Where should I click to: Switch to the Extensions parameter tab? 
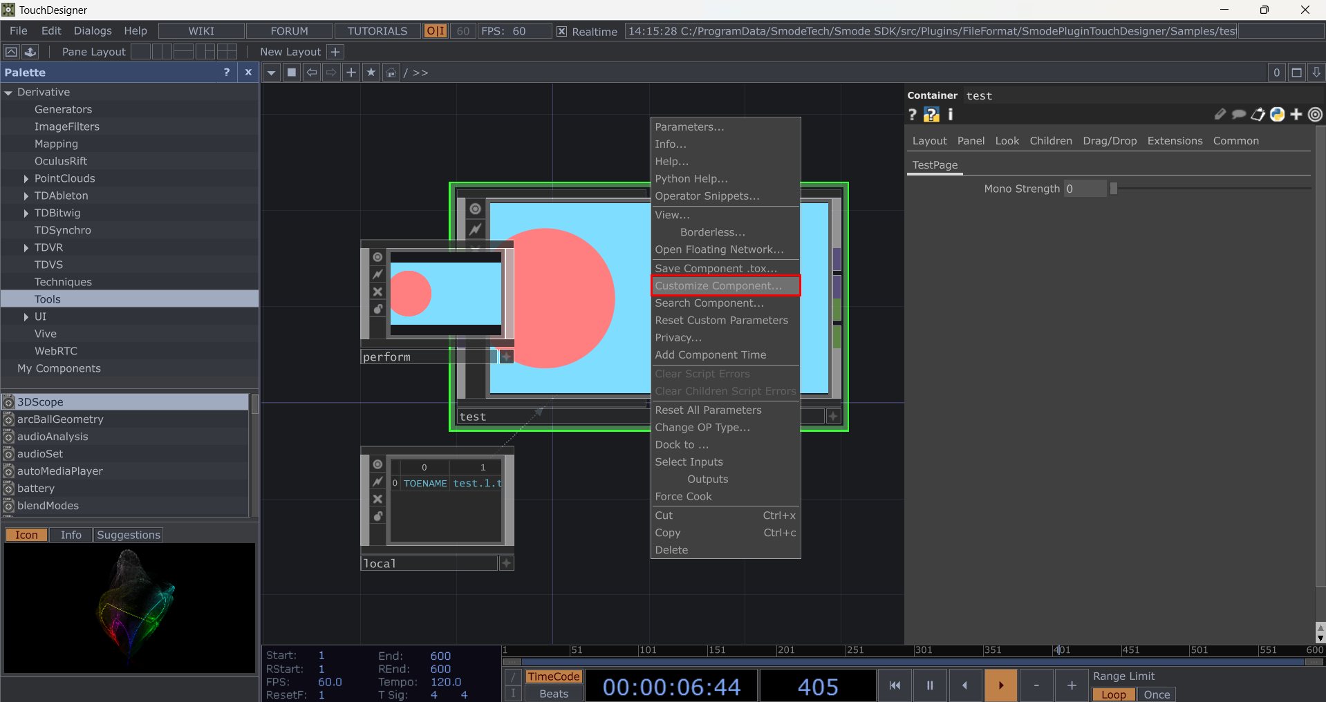(1175, 141)
